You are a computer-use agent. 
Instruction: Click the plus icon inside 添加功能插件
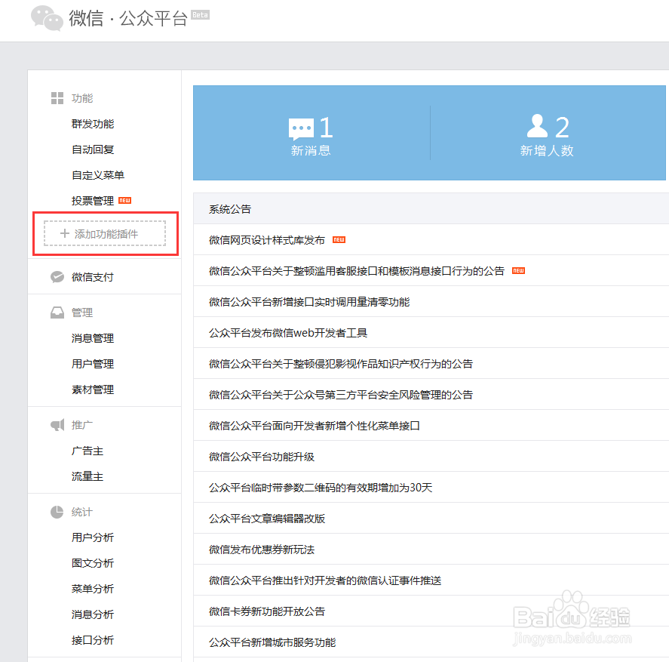[x=64, y=233]
